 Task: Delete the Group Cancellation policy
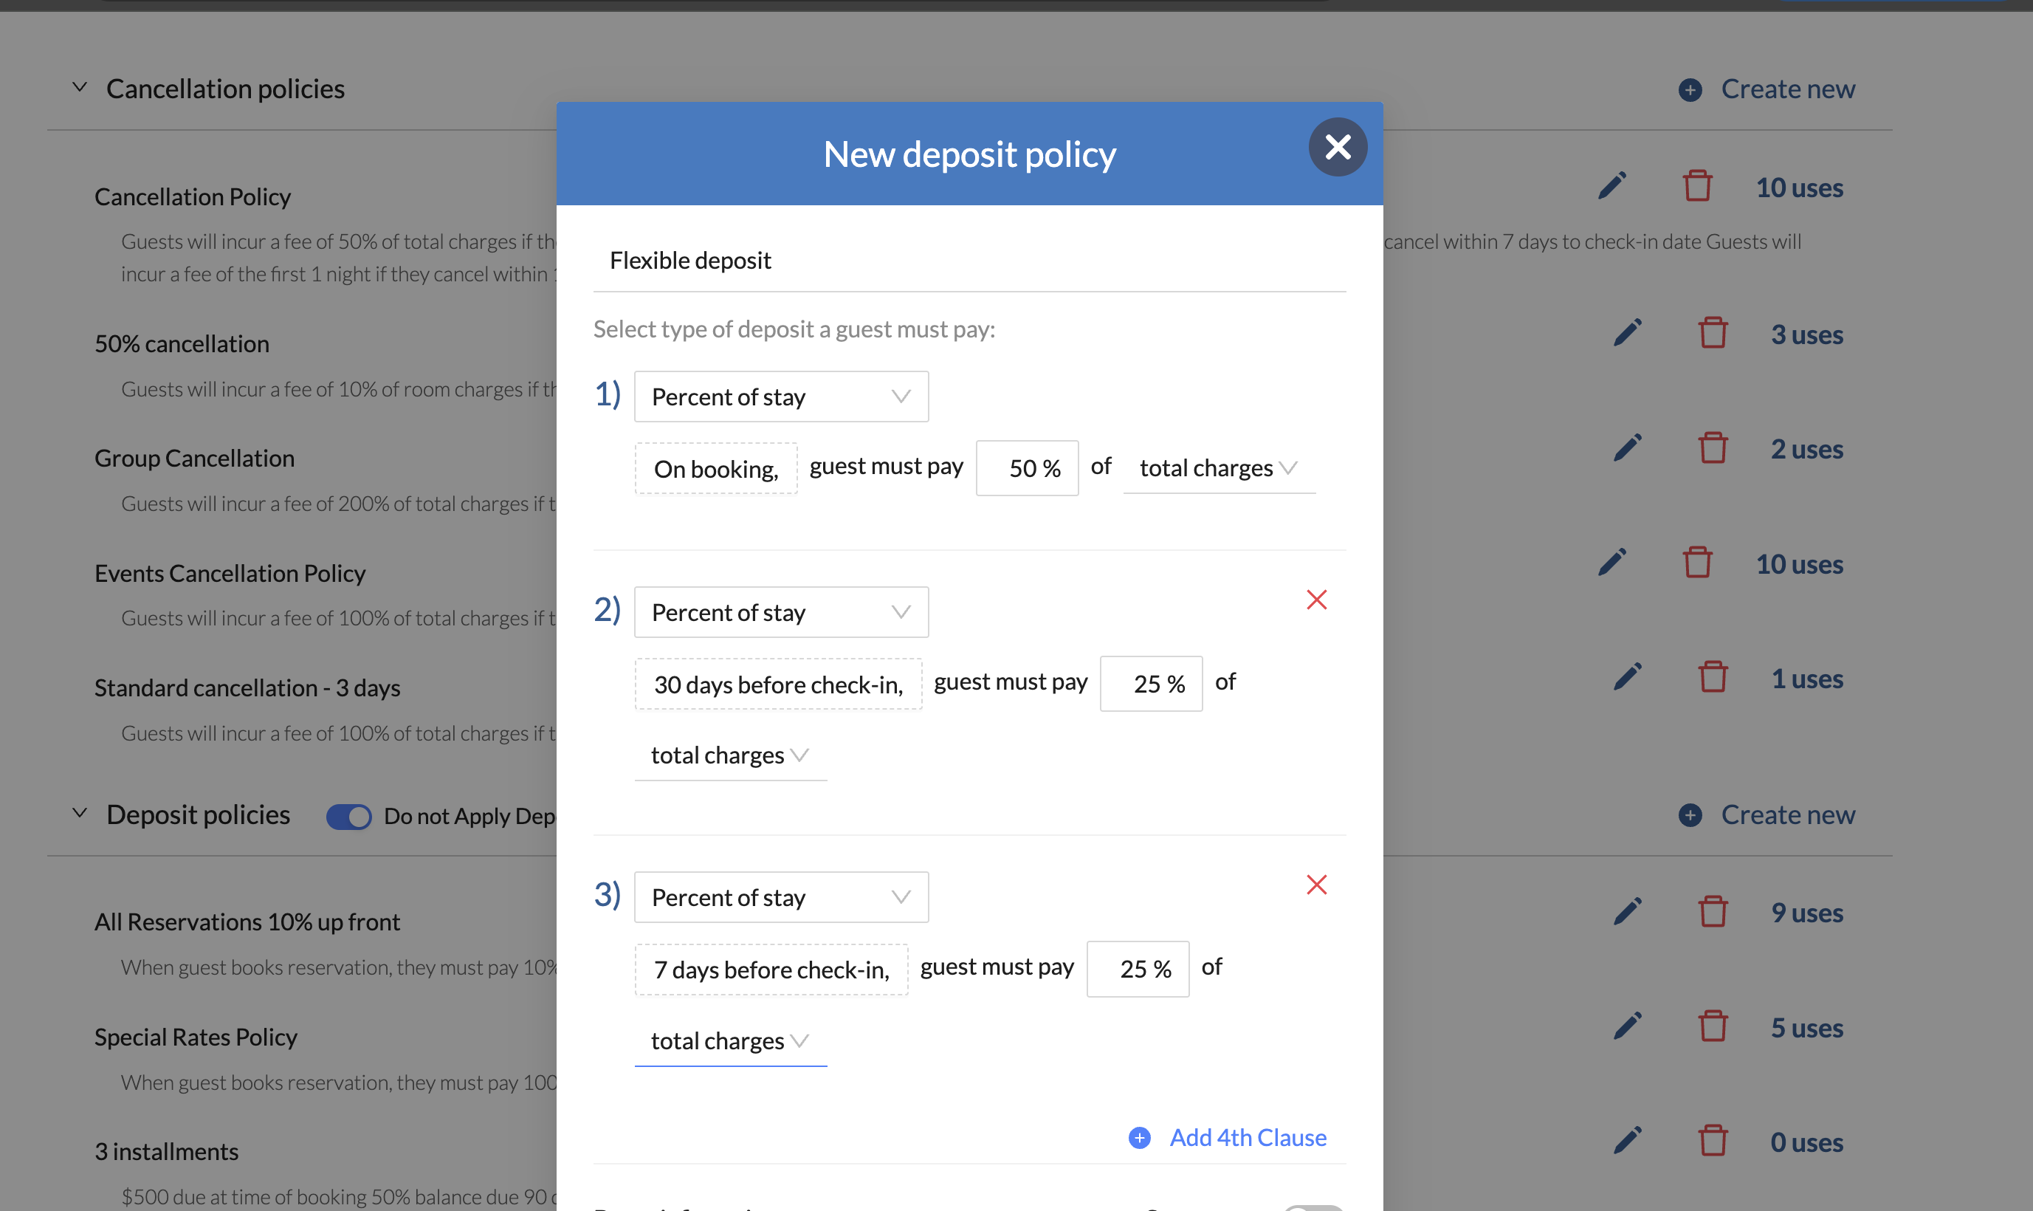point(1713,448)
